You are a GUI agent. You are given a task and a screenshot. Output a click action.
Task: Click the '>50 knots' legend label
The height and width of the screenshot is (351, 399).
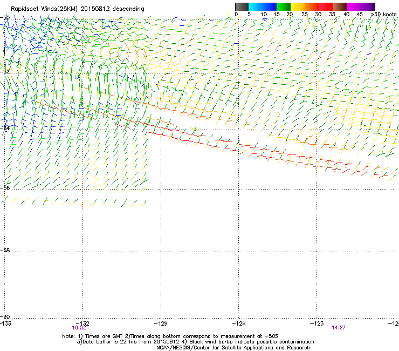(384, 15)
